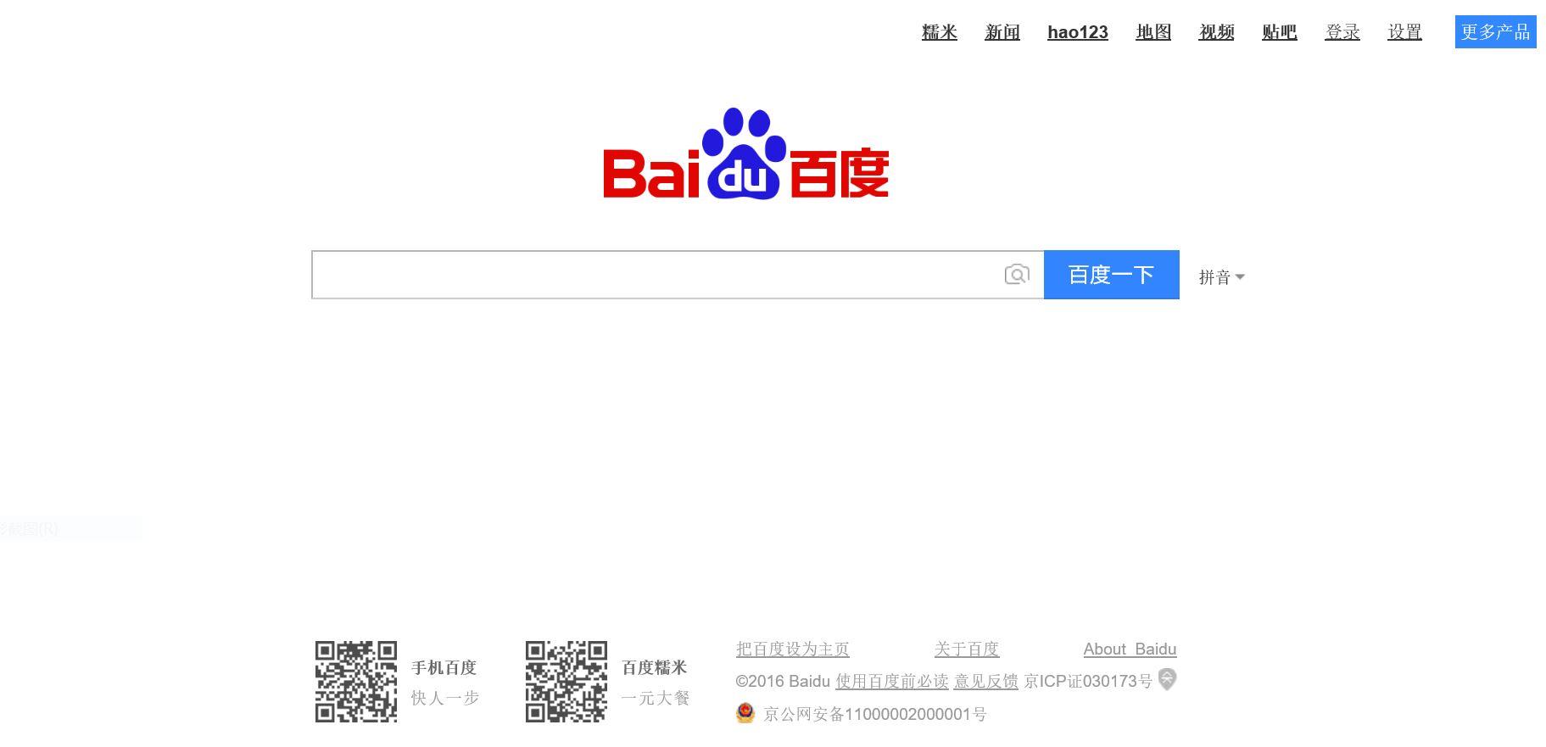This screenshot has height=747, width=1546.
Task: Click the camera image-search icon
Action: click(1017, 275)
